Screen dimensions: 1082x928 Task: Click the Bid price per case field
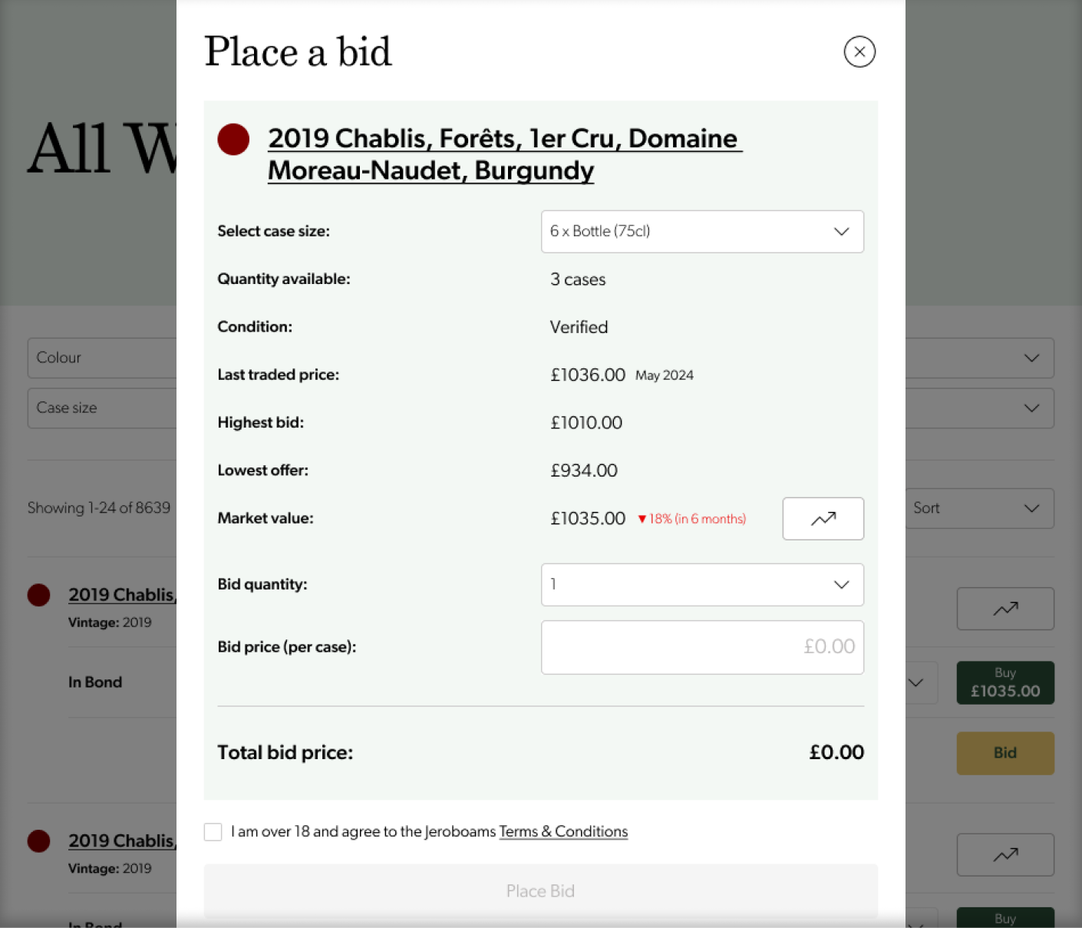point(701,647)
